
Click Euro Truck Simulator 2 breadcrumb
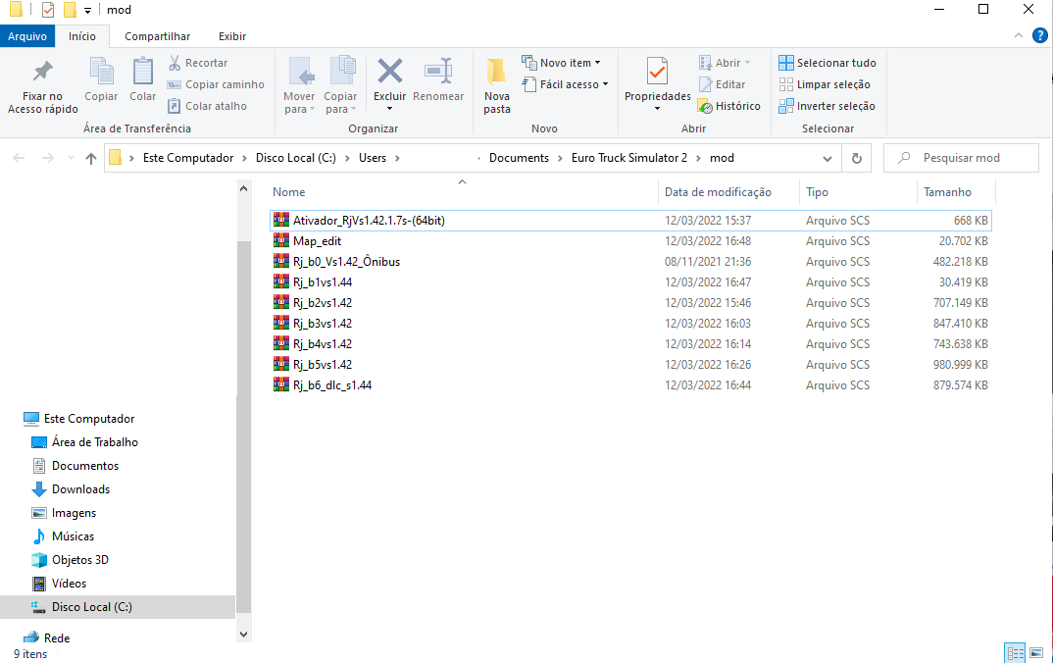pos(629,158)
